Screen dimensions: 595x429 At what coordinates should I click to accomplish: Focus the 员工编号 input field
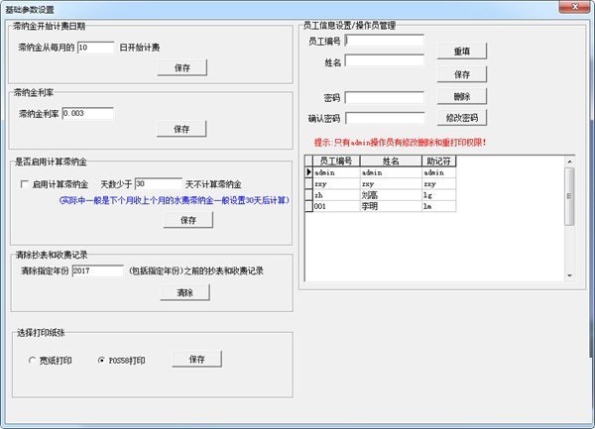coord(385,41)
